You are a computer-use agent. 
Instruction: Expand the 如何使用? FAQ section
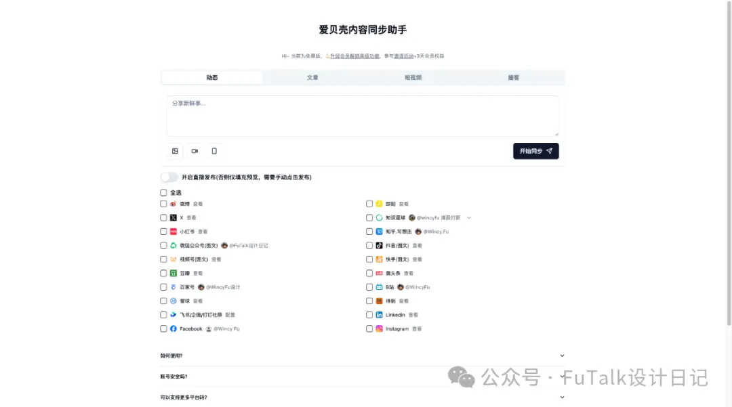(362, 356)
